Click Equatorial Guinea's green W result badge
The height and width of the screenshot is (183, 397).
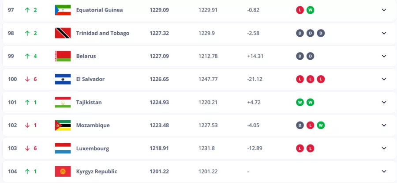(x=311, y=10)
